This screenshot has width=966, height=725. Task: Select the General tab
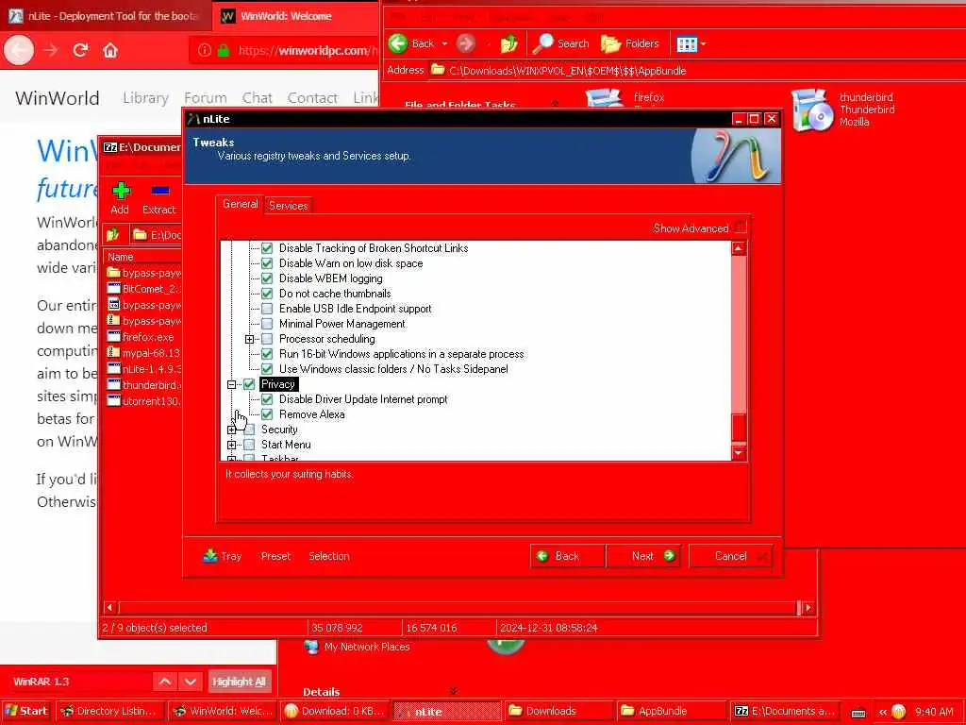point(241,204)
